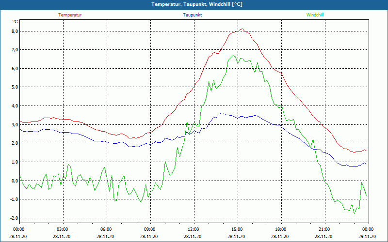Click the 12:00 time axis label
The width and height of the screenshot is (388, 242).
tap(194, 229)
